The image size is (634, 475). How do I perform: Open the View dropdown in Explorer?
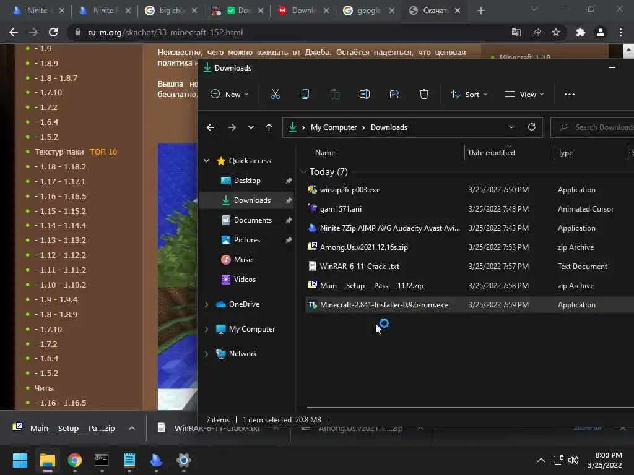click(524, 94)
